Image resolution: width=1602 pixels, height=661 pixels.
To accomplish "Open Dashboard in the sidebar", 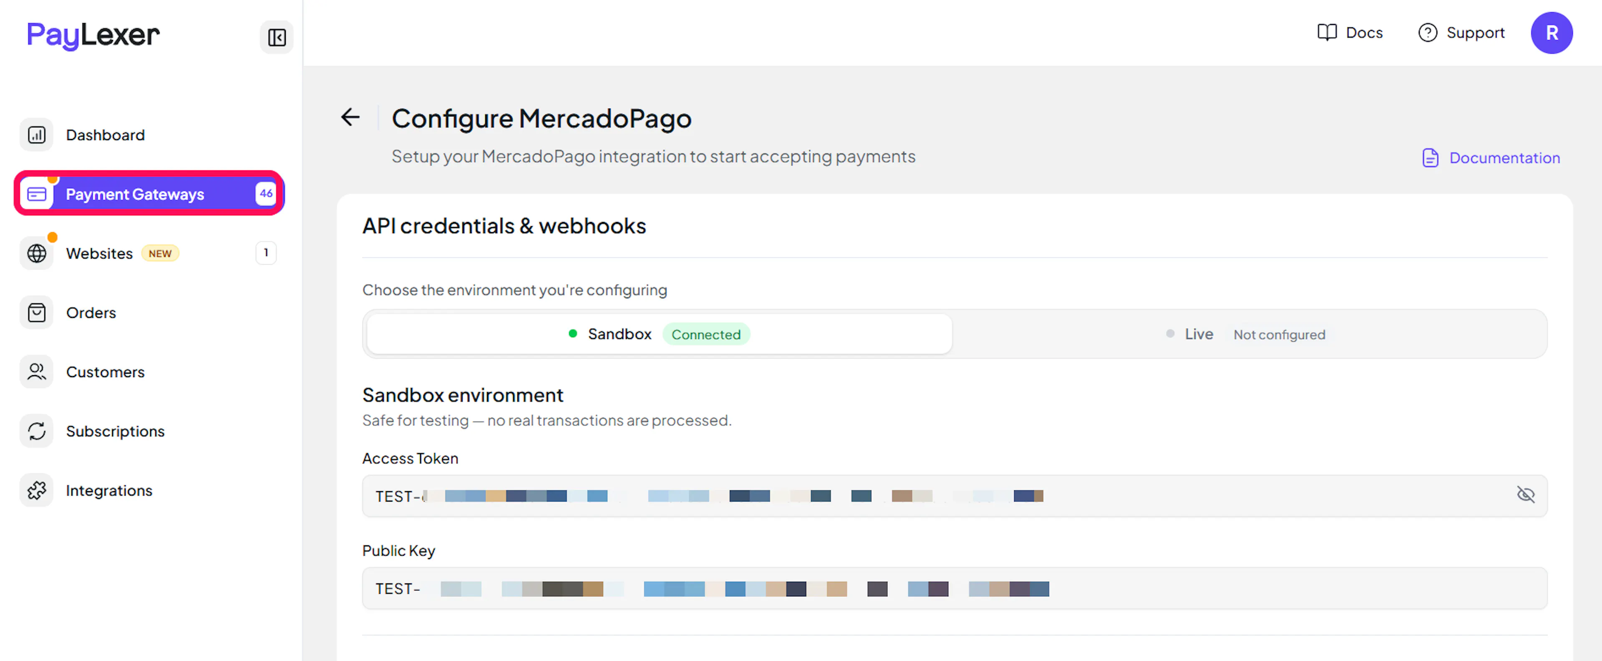I will (x=149, y=135).
